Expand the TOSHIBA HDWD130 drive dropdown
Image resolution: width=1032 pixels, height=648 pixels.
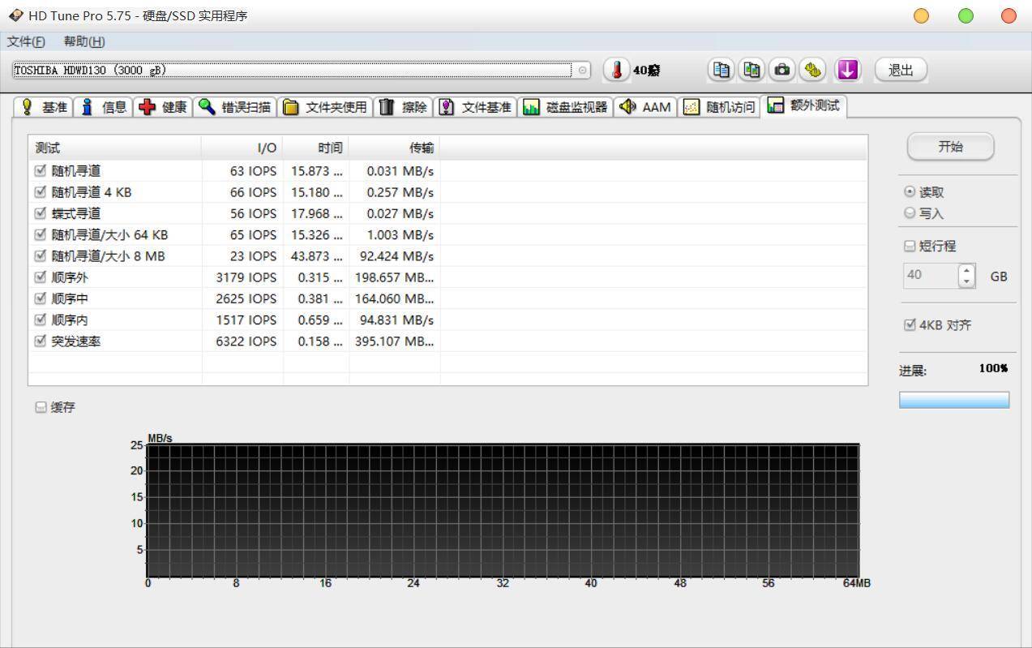coord(583,71)
